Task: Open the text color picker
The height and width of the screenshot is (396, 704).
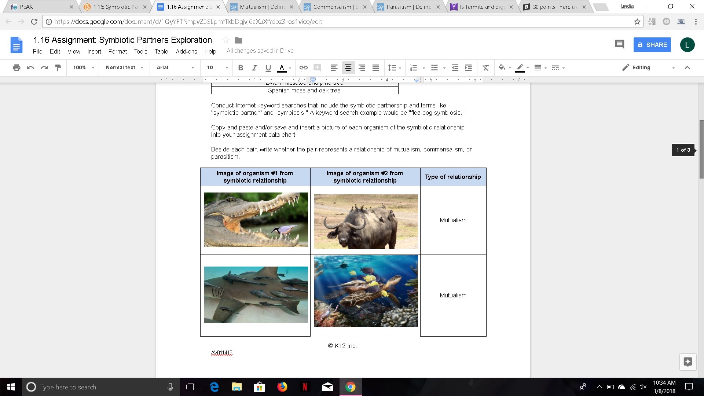Action: [282, 67]
